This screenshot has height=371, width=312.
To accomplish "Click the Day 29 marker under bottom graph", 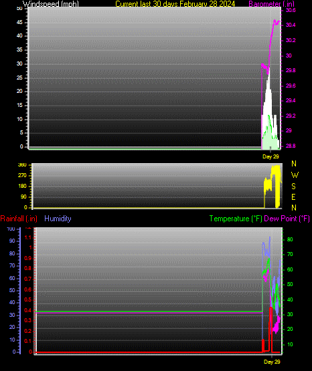I will coord(272,362).
